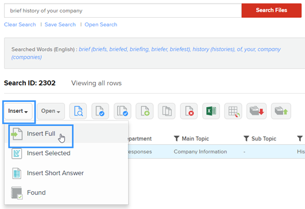This screenshot has width=305, height=209.
Task: Click the folder green up arrow icon
Action: (281, 111)
